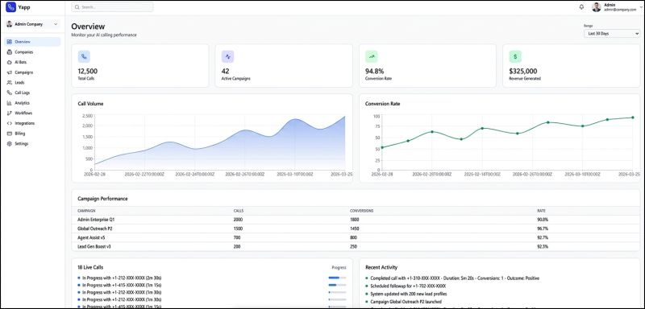This screenshot has width=645, height=309.
Task: Select the Lead Gen Boost v3 campaign row
Action: coord(356,246)
